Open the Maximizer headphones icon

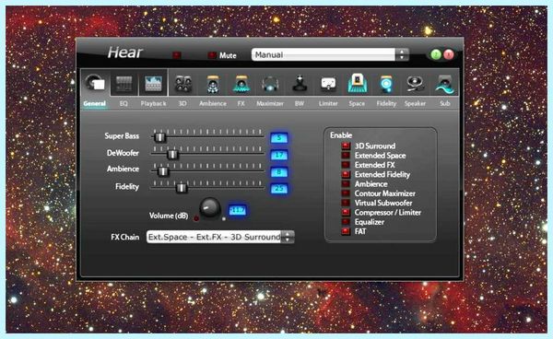[x=270, y=84]
